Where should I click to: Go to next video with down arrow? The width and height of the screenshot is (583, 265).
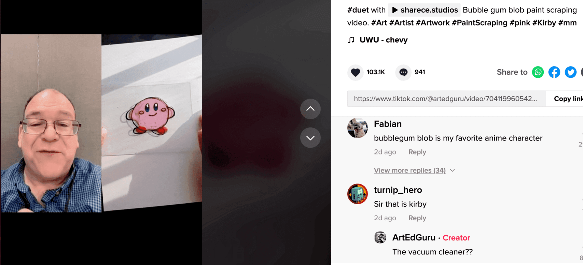(x=310, y=138)
